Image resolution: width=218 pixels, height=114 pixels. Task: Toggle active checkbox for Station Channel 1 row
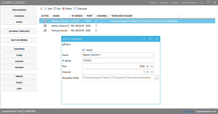45,21
